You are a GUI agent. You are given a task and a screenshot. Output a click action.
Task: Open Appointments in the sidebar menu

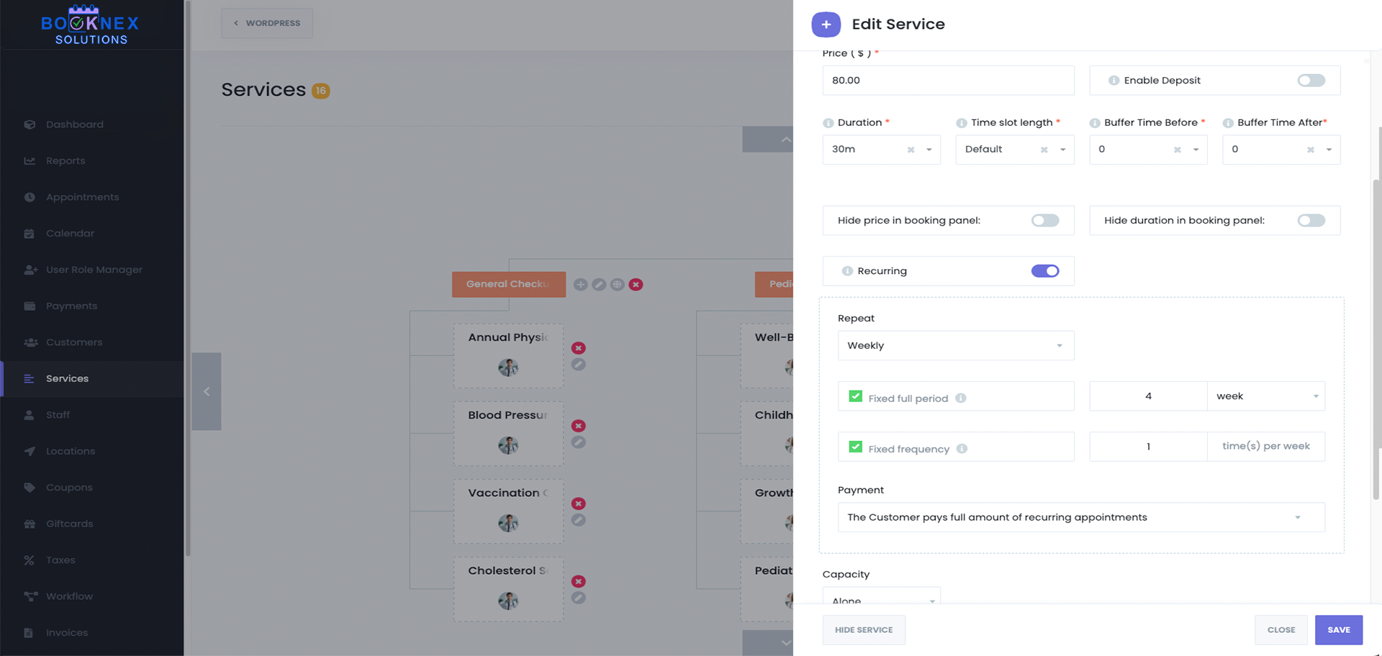(x=82, y=197)
